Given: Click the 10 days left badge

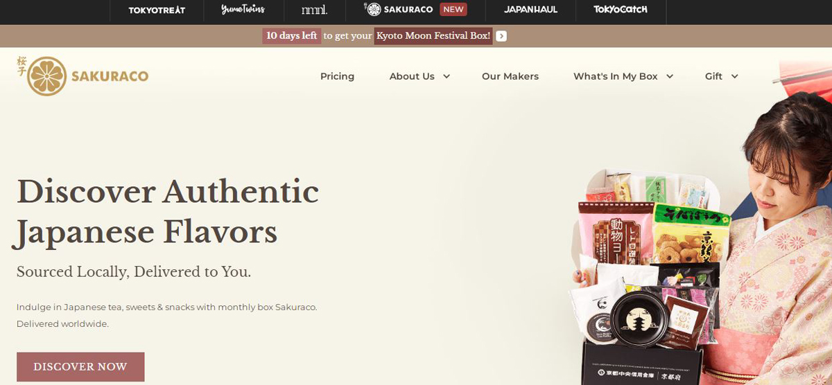Looking at the screenshot, I should (x=291, y=36).
